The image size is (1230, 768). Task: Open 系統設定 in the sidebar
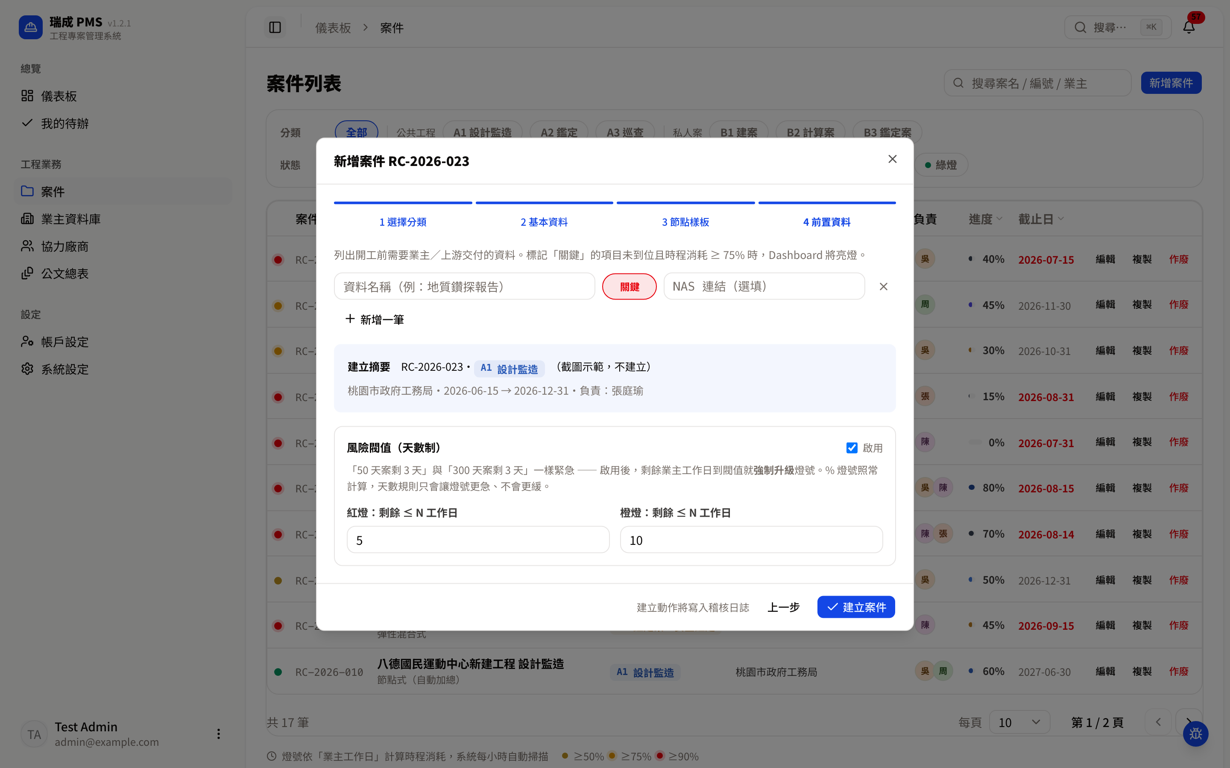click(x=123, y=369)
